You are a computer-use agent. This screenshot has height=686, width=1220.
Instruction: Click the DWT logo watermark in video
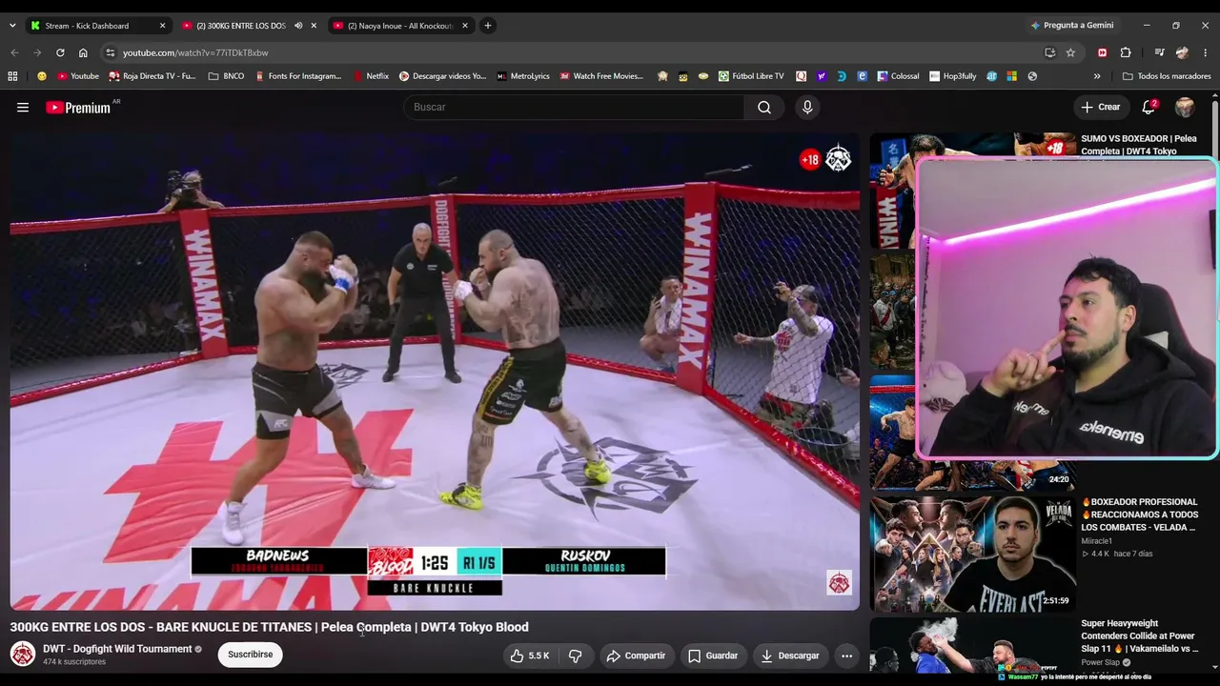coord(839,583)
